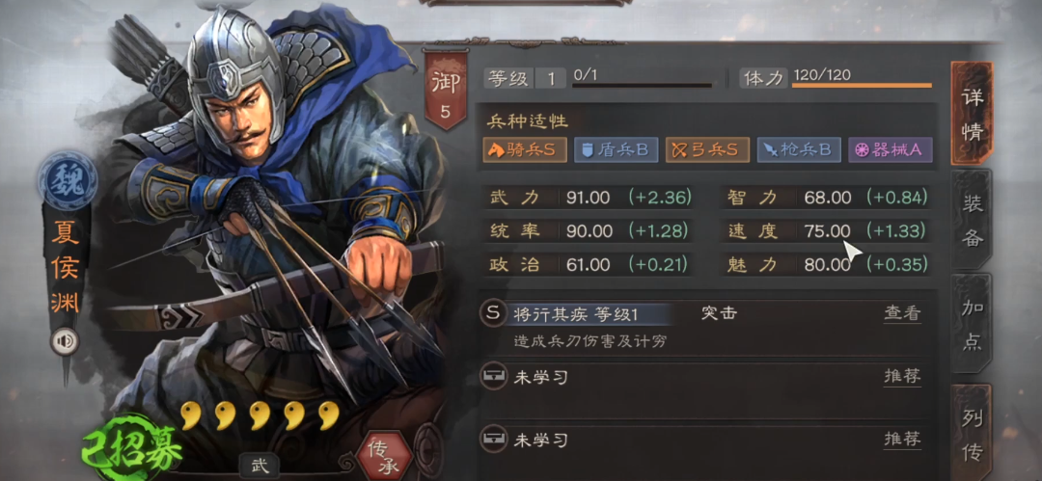This screenshot has height=481, width=1042.
Task: Select the 盾兵B shield troop badge
Action: pos(616,150)
